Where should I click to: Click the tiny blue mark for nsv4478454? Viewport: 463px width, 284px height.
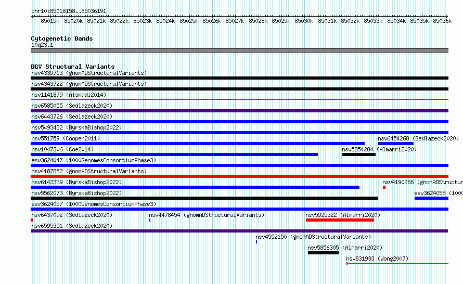tap(150, 220)
